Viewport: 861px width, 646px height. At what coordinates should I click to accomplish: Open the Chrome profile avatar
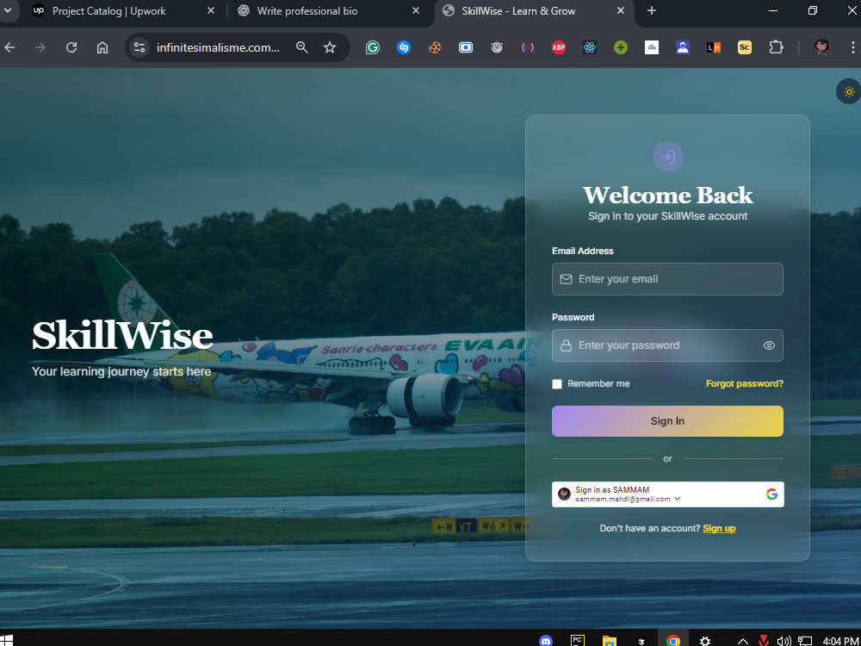tap(822, 47)
